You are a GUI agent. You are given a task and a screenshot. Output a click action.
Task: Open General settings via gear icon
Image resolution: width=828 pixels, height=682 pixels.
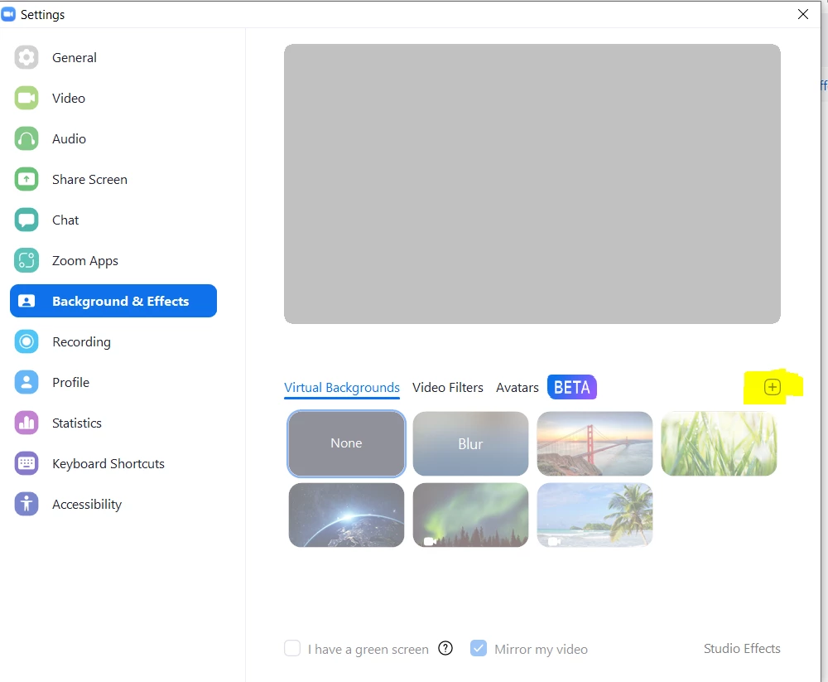26,58
